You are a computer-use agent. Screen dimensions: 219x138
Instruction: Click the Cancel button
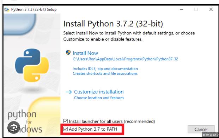201,129
